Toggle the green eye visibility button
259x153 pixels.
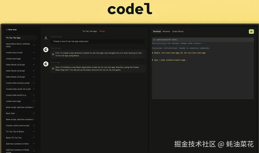[x=251, y=31]
